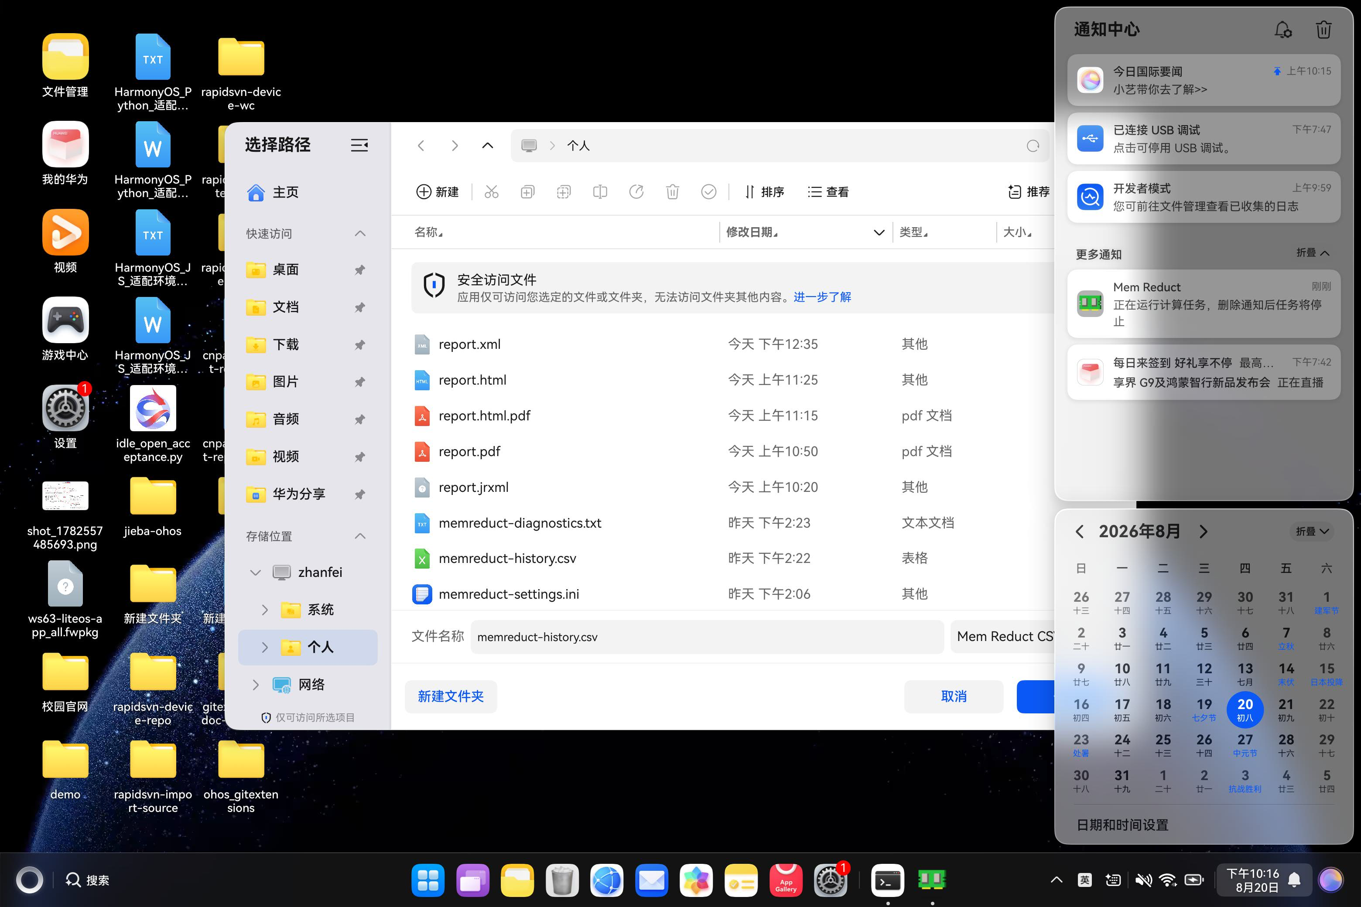This screenshot has width=1361, height=907.
Task: Click the rename icon in the file toolbar
Action: point(600,191)
